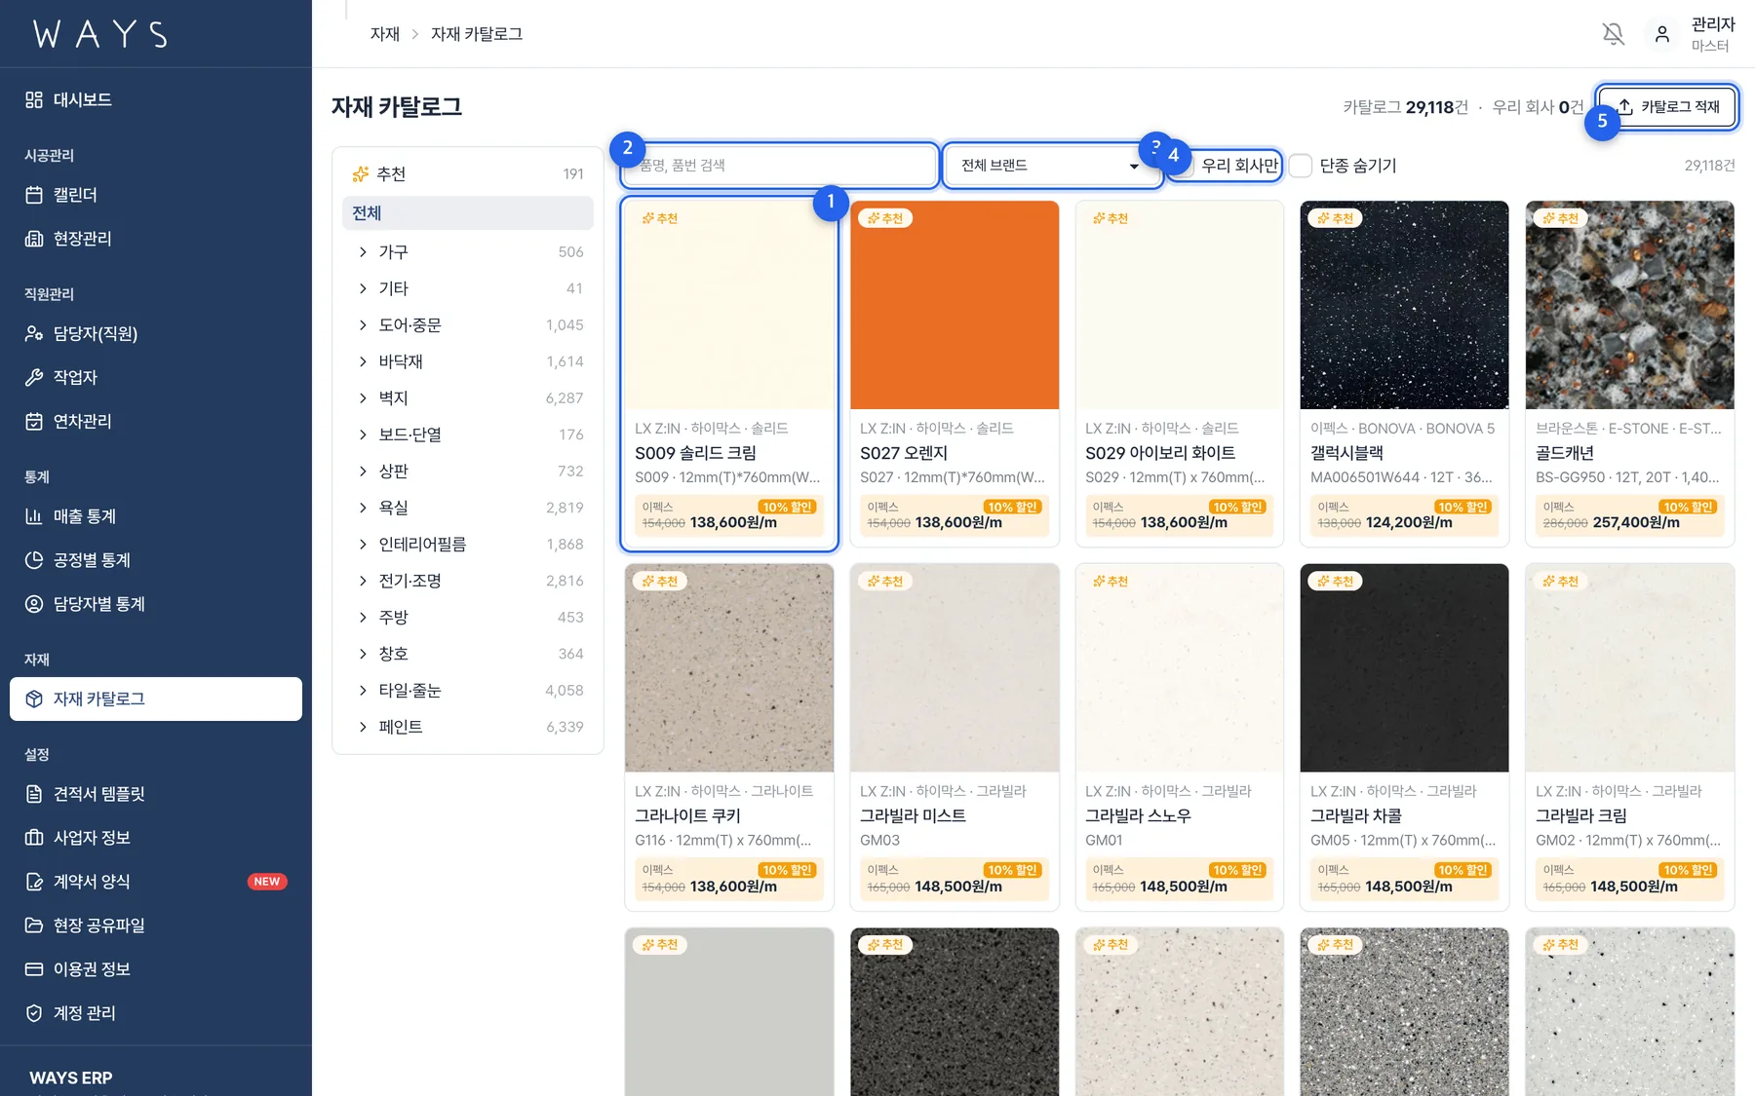Enable the 단종 숨기기 checkbox
The image size is (1755, 1096).
point(1301,166)
